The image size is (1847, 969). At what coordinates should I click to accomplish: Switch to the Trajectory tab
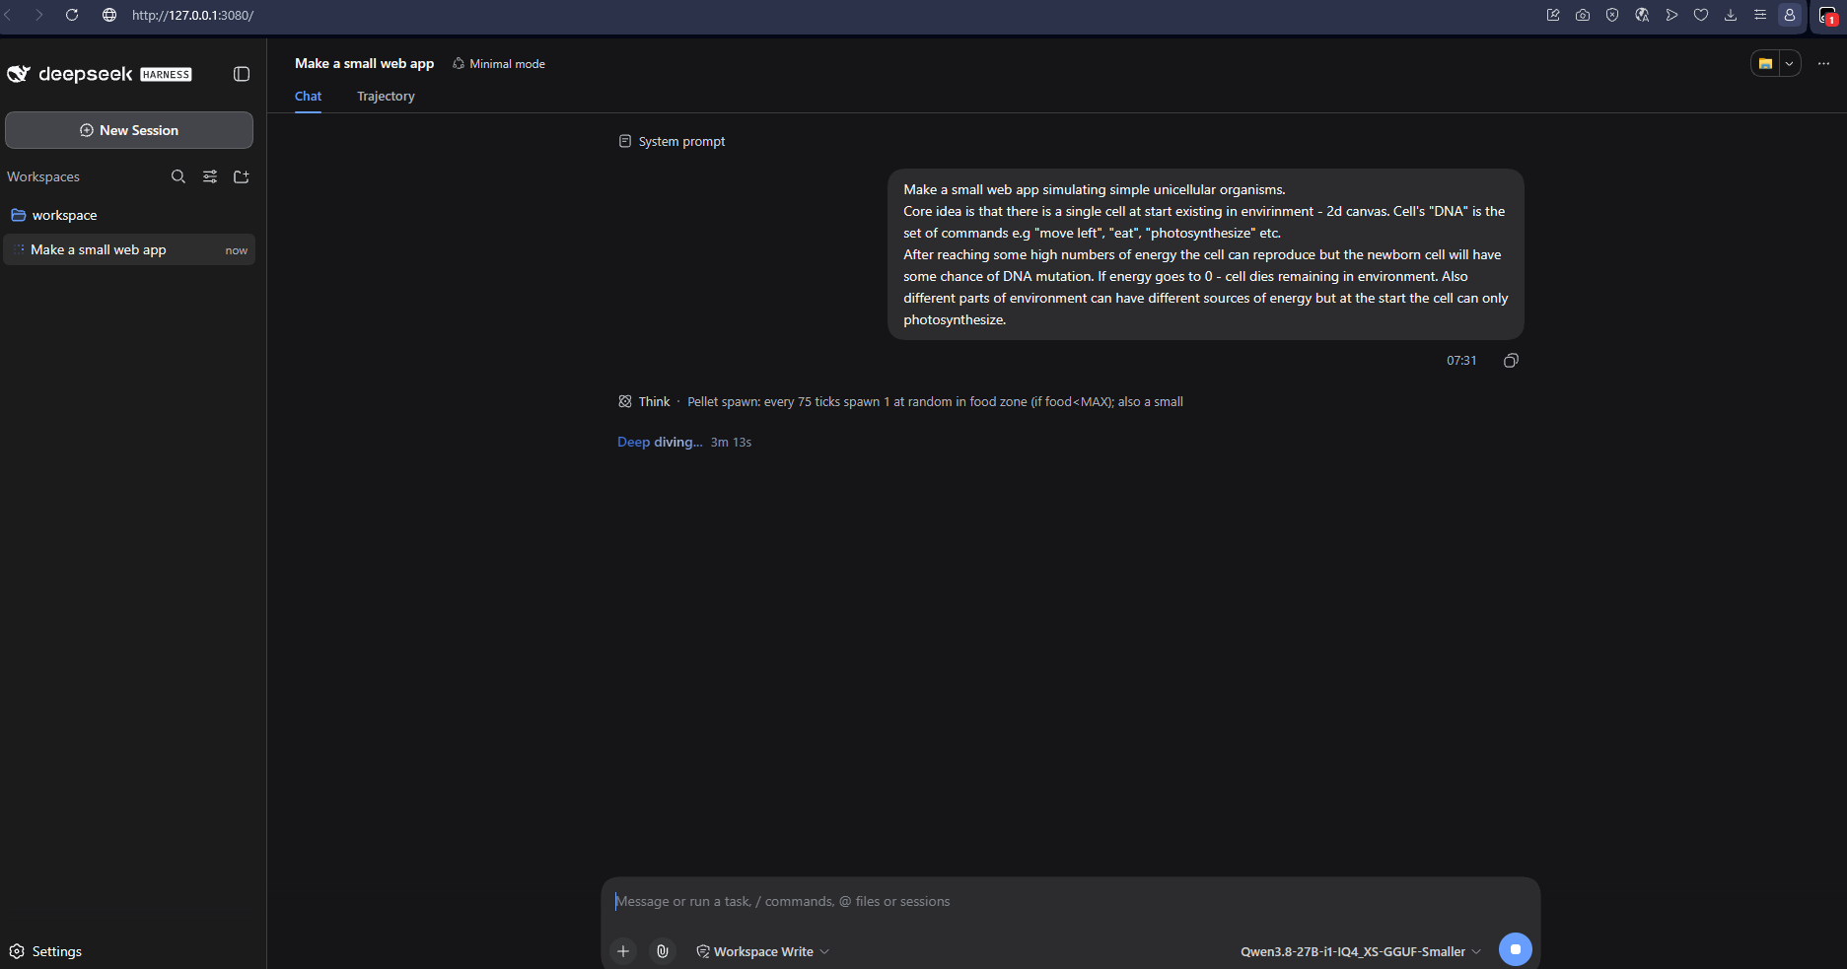[x=386, y=97]
